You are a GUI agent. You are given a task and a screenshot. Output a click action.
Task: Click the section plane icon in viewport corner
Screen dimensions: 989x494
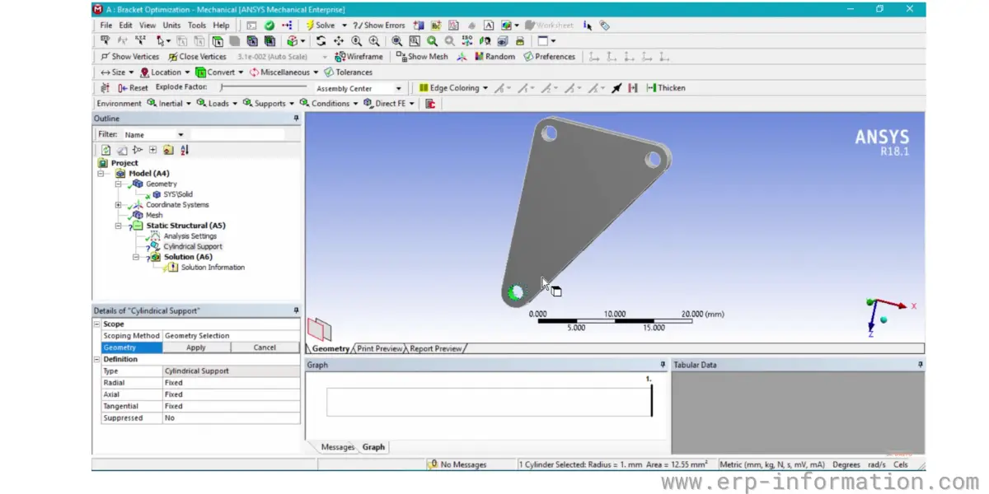tap(319, 329)
